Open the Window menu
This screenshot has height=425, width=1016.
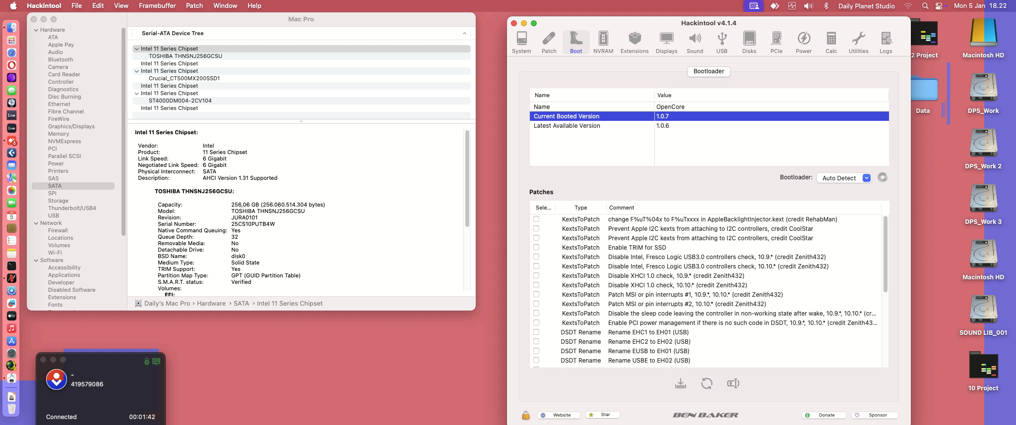(225, 6)
